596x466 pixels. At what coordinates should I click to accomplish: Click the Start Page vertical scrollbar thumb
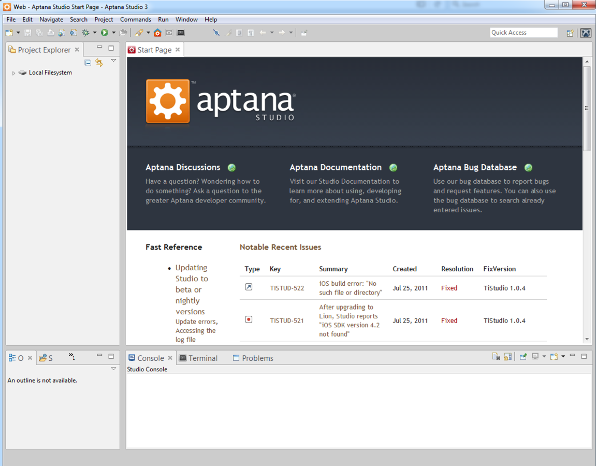(587, 108)
